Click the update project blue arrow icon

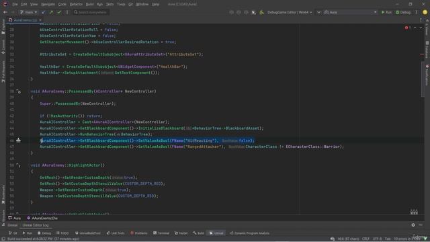[43, 12]
